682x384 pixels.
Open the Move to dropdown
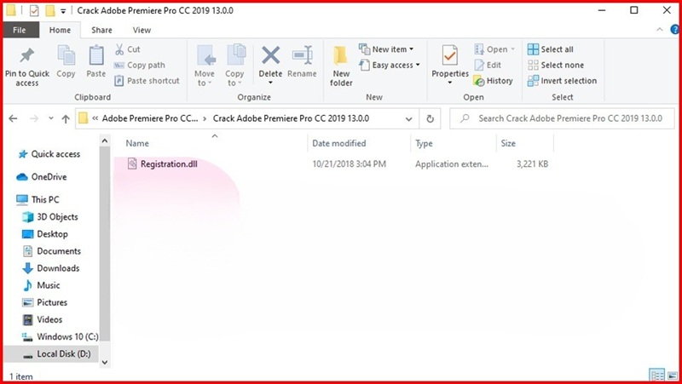coord(205,83)
